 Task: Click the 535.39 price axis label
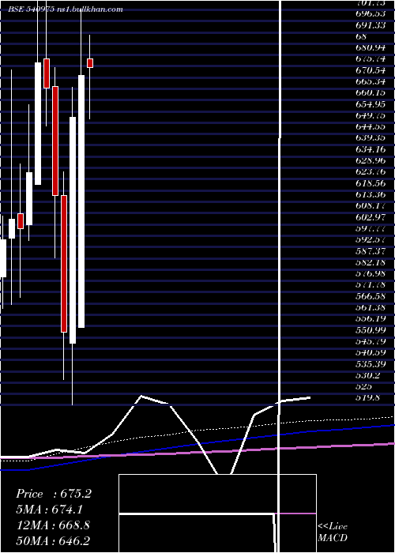(x=371, y=363)
